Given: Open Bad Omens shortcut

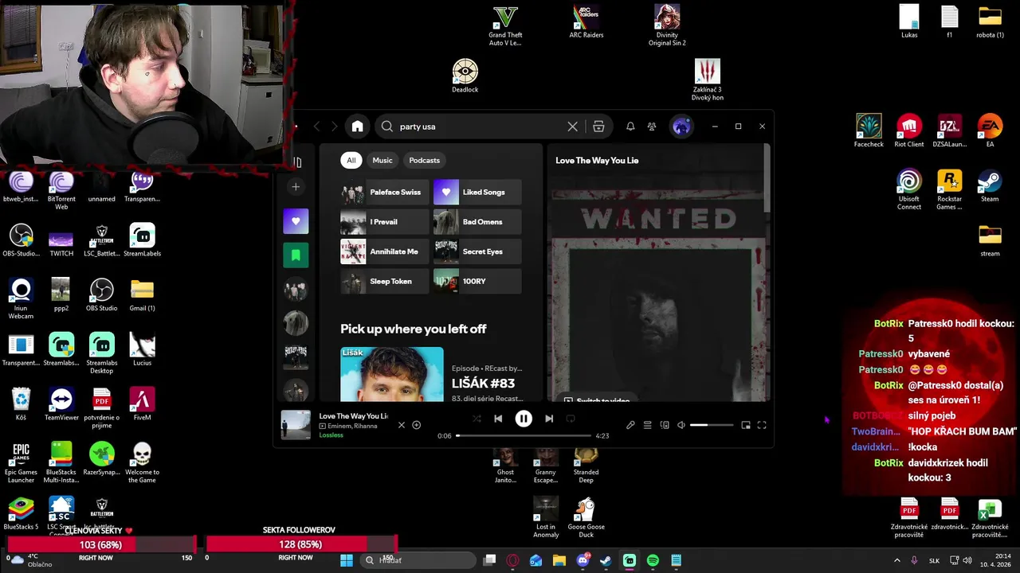Looking at the screenshot, I should click(x=477, y=222).
